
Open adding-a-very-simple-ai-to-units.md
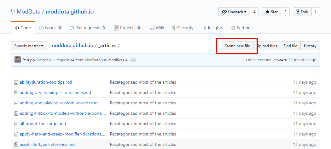[x=55, y=92]
